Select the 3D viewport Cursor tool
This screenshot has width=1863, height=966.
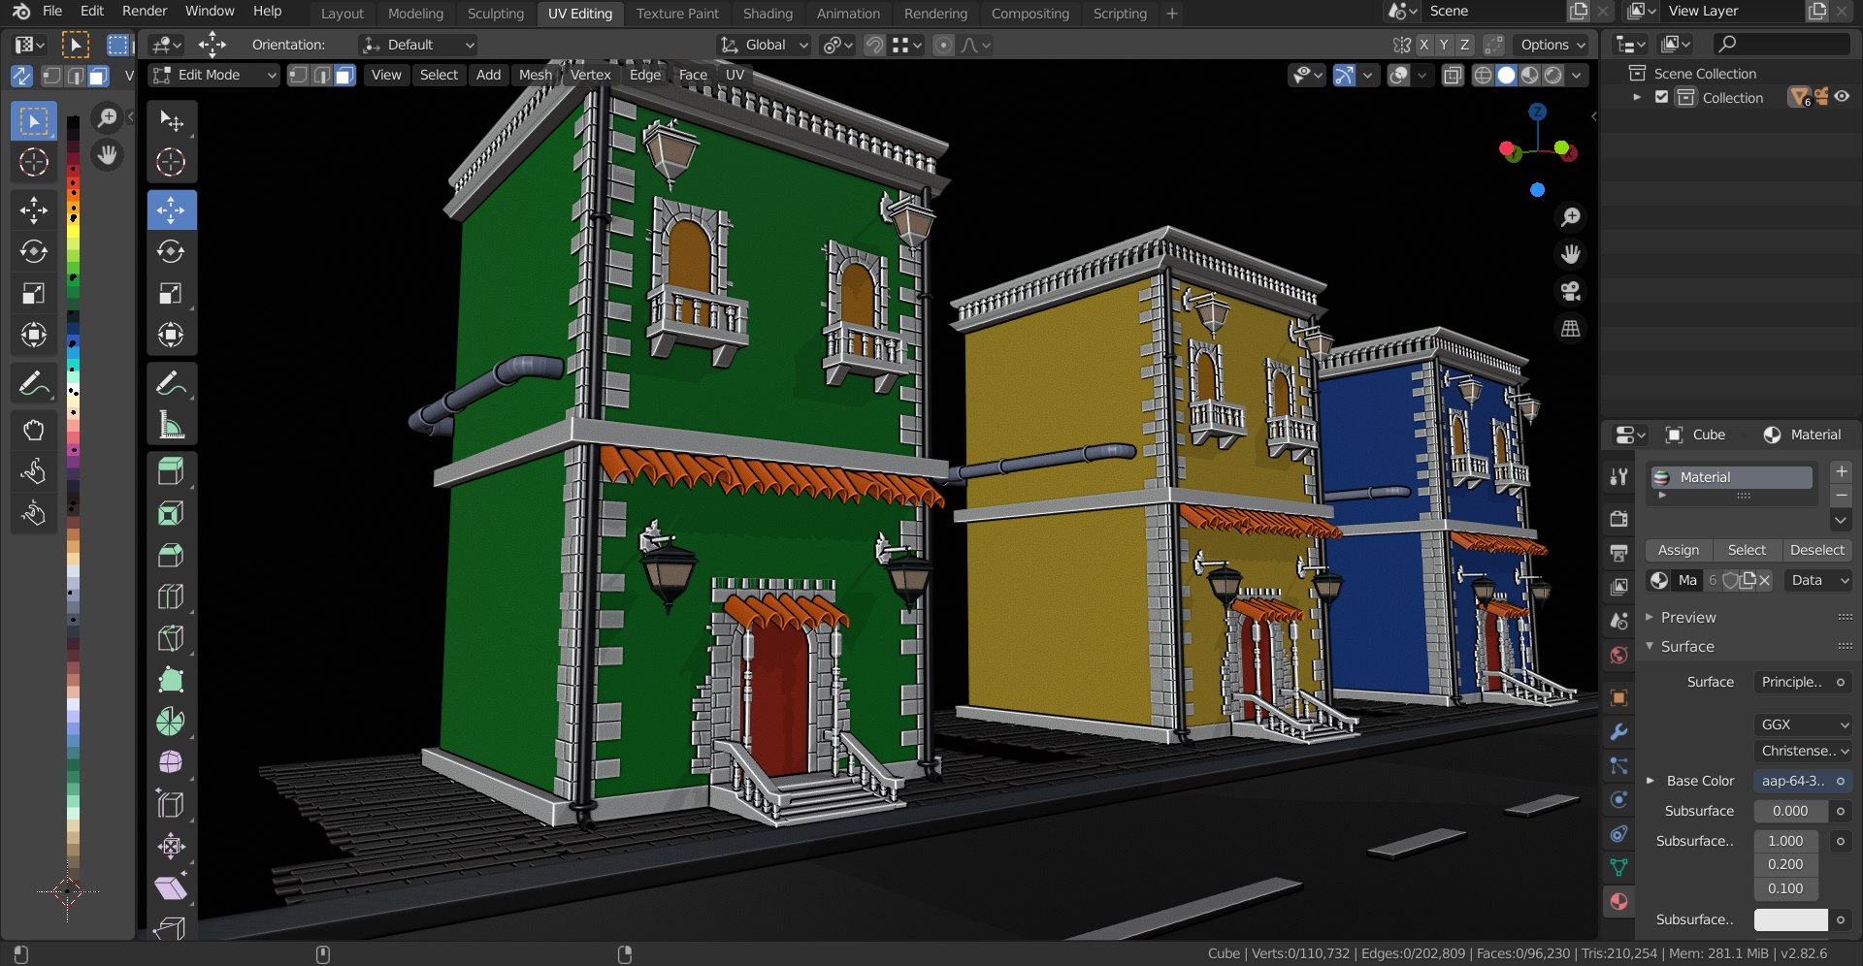pyautogui.click(x=172, y=162)
